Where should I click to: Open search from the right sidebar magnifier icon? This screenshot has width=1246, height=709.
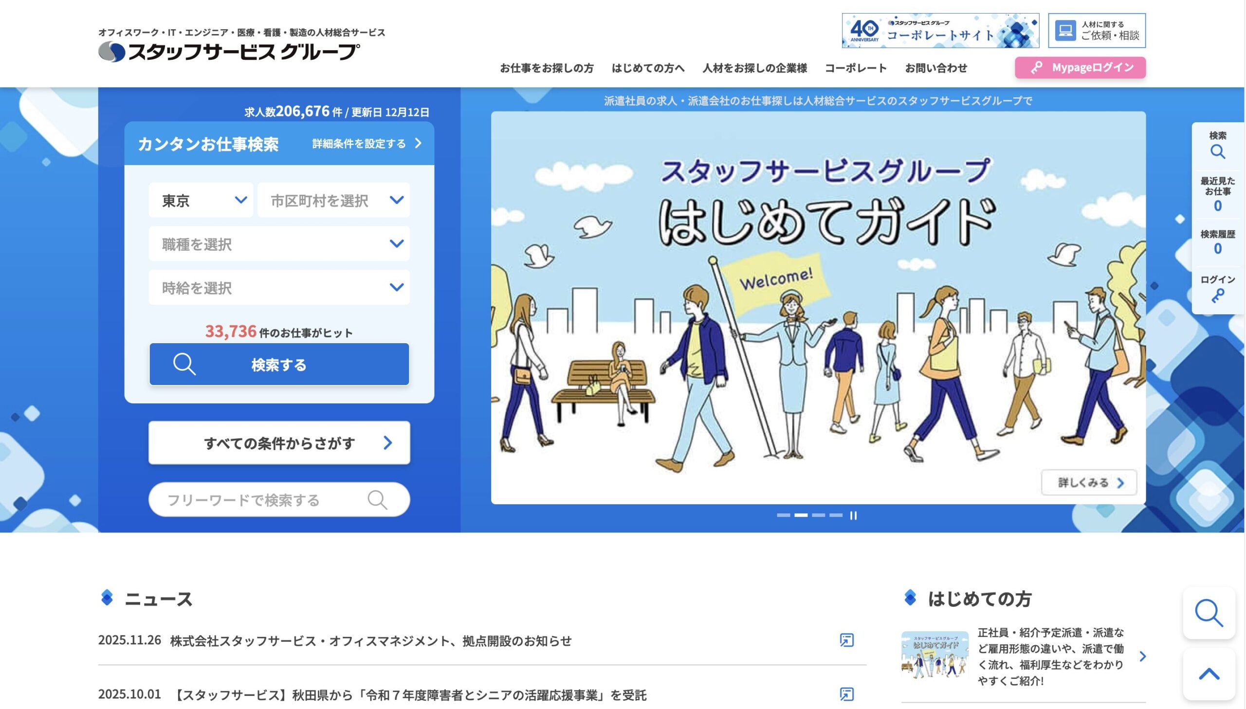(x=1219, y=151)
